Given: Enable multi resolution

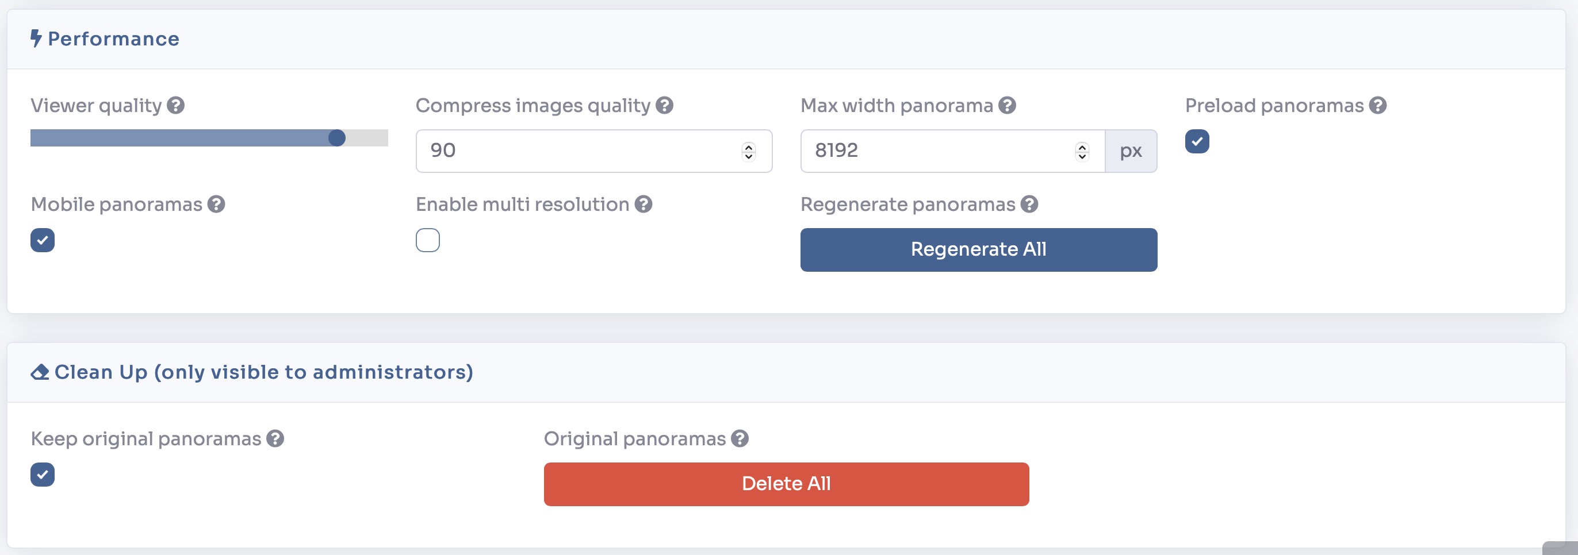Looking at the screenshot, I should (429, 240).
